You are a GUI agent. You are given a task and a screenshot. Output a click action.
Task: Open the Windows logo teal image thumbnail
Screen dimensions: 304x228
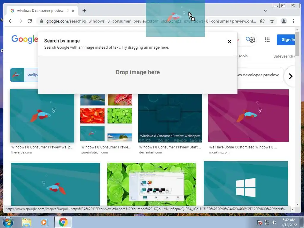point(246,183)
